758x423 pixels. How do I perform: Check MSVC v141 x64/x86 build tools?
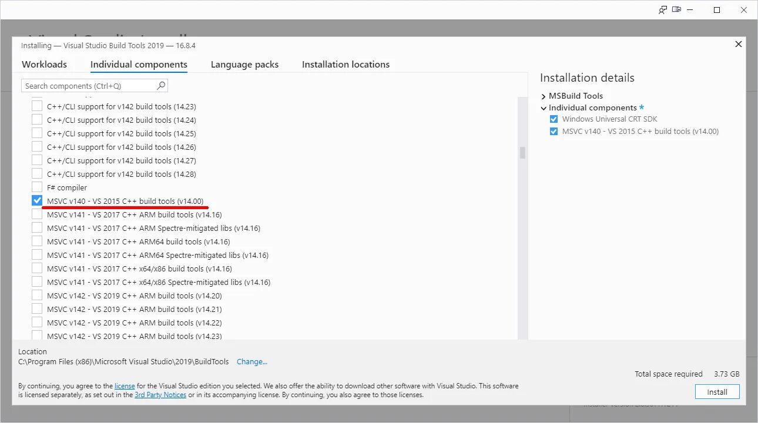coord(37,268)
